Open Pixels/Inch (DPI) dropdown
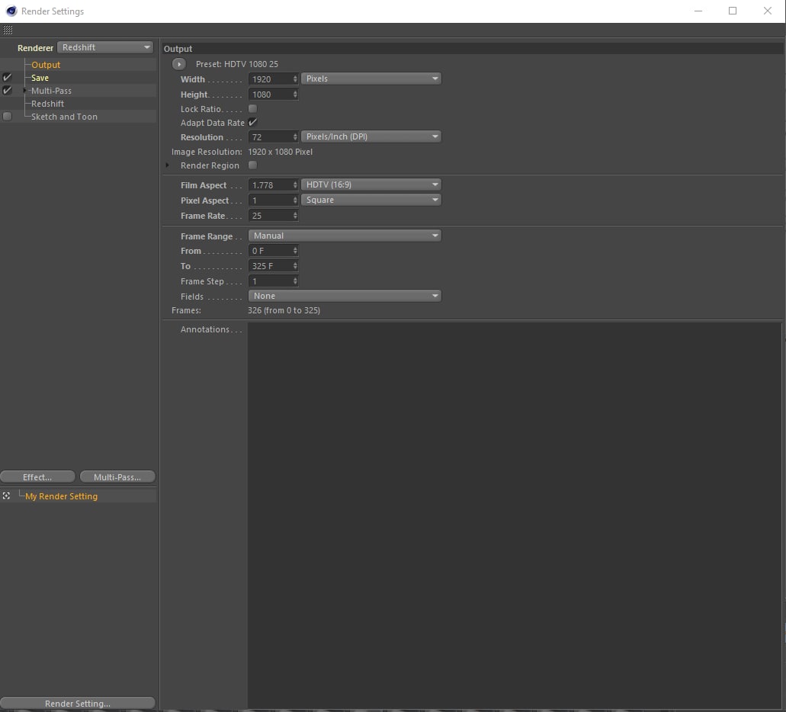 coord(371,136)
